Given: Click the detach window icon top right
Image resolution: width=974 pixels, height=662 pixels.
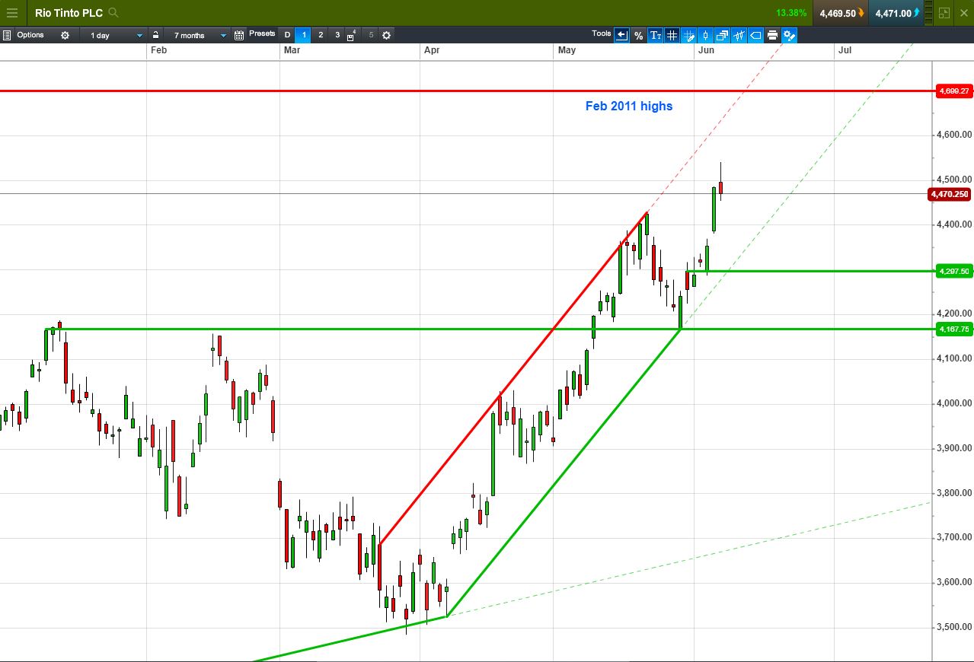Looking at the screenshot, I should click(x=944, y=13).
